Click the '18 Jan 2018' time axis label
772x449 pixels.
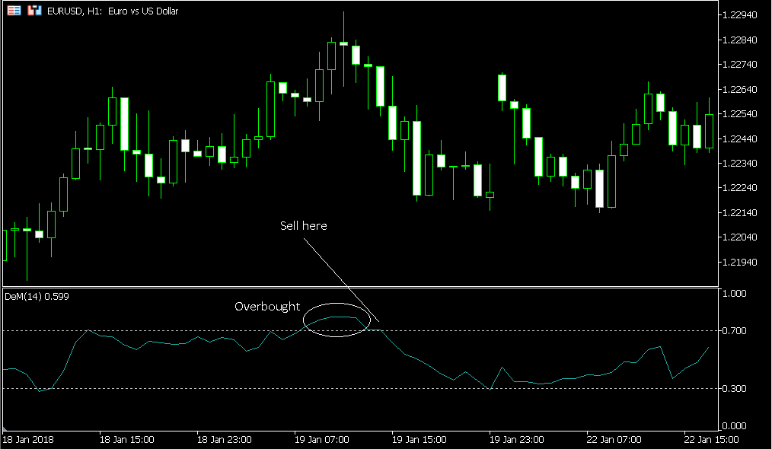[x=28, y=440]
